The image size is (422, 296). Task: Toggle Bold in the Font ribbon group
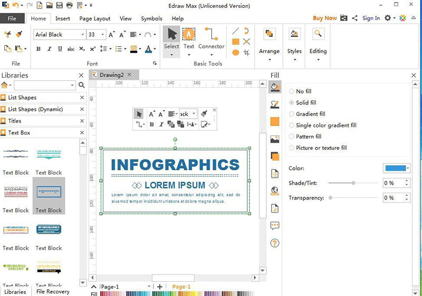pyautogui.click(x=38, y=49)
